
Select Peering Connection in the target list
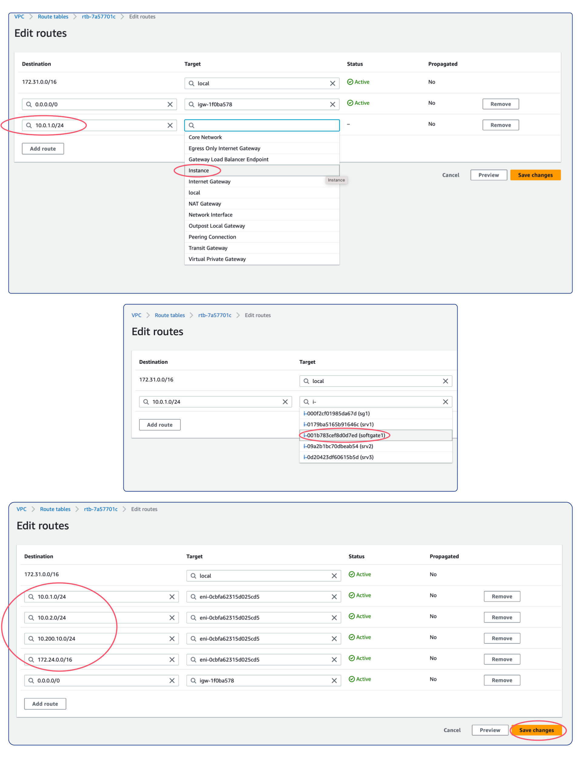coord(212,237)
